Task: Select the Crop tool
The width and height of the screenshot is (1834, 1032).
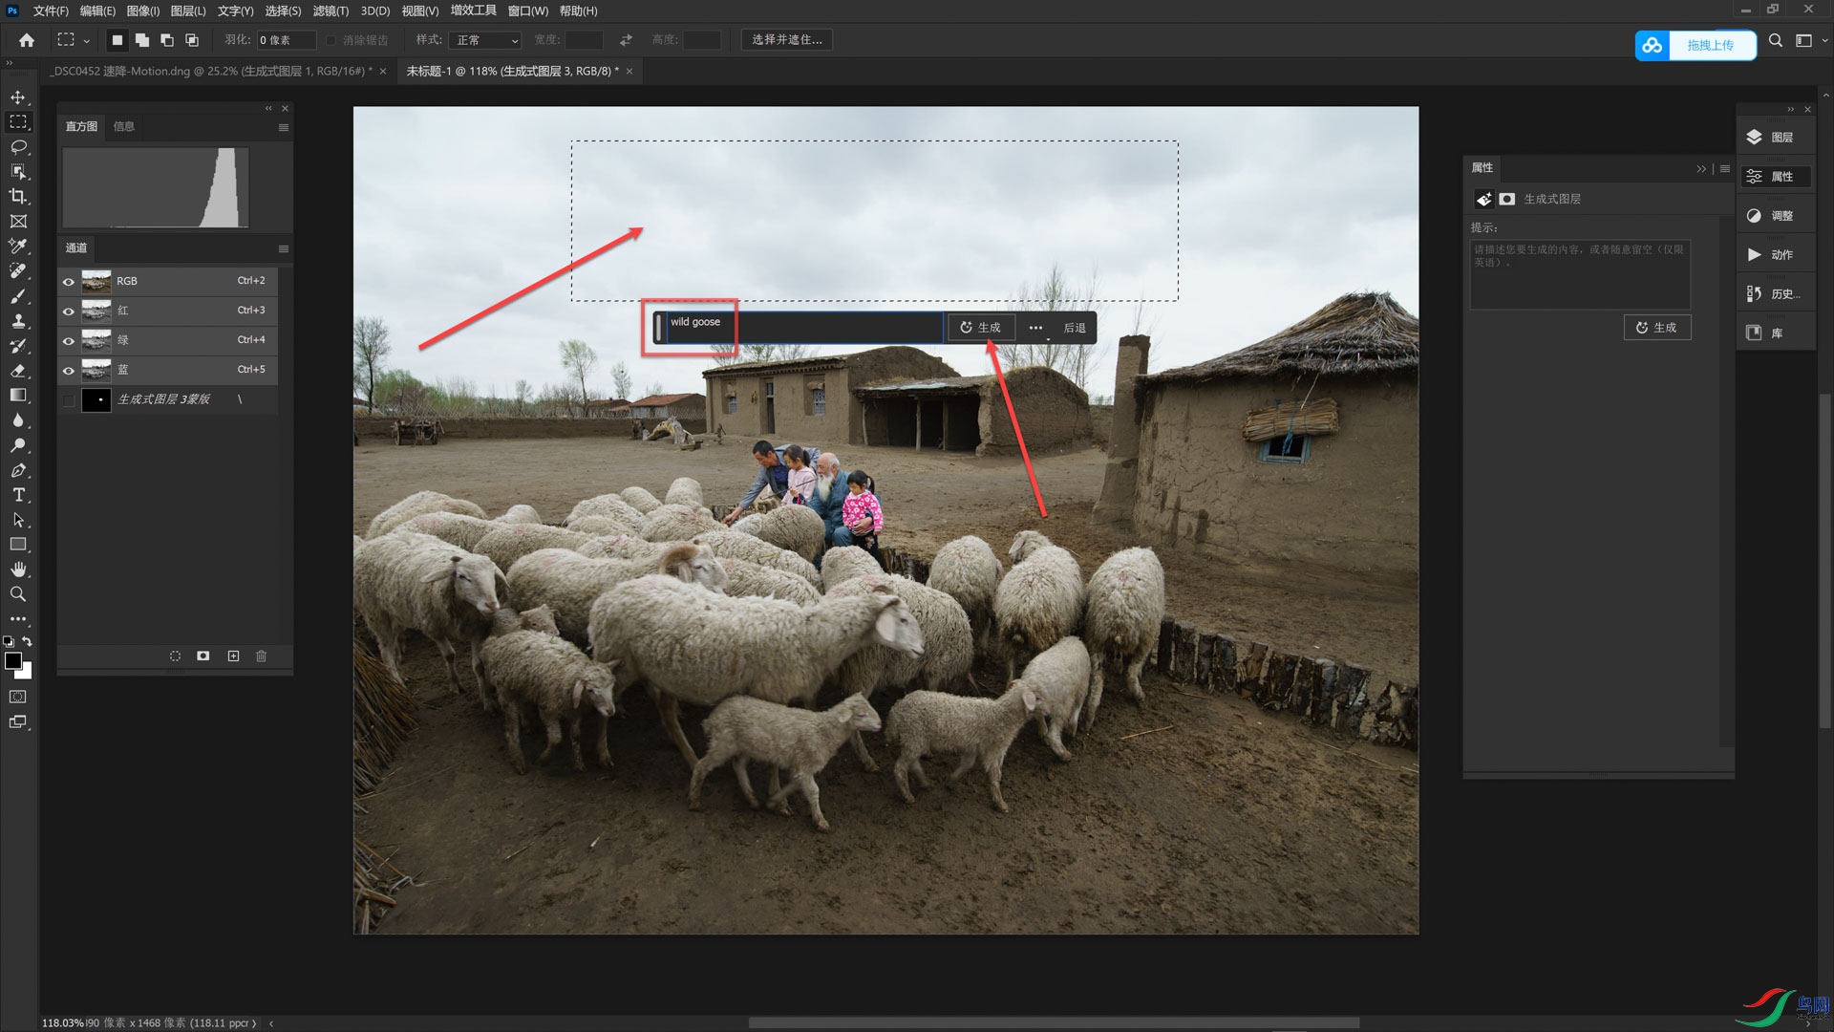Action: pos(18,197)
